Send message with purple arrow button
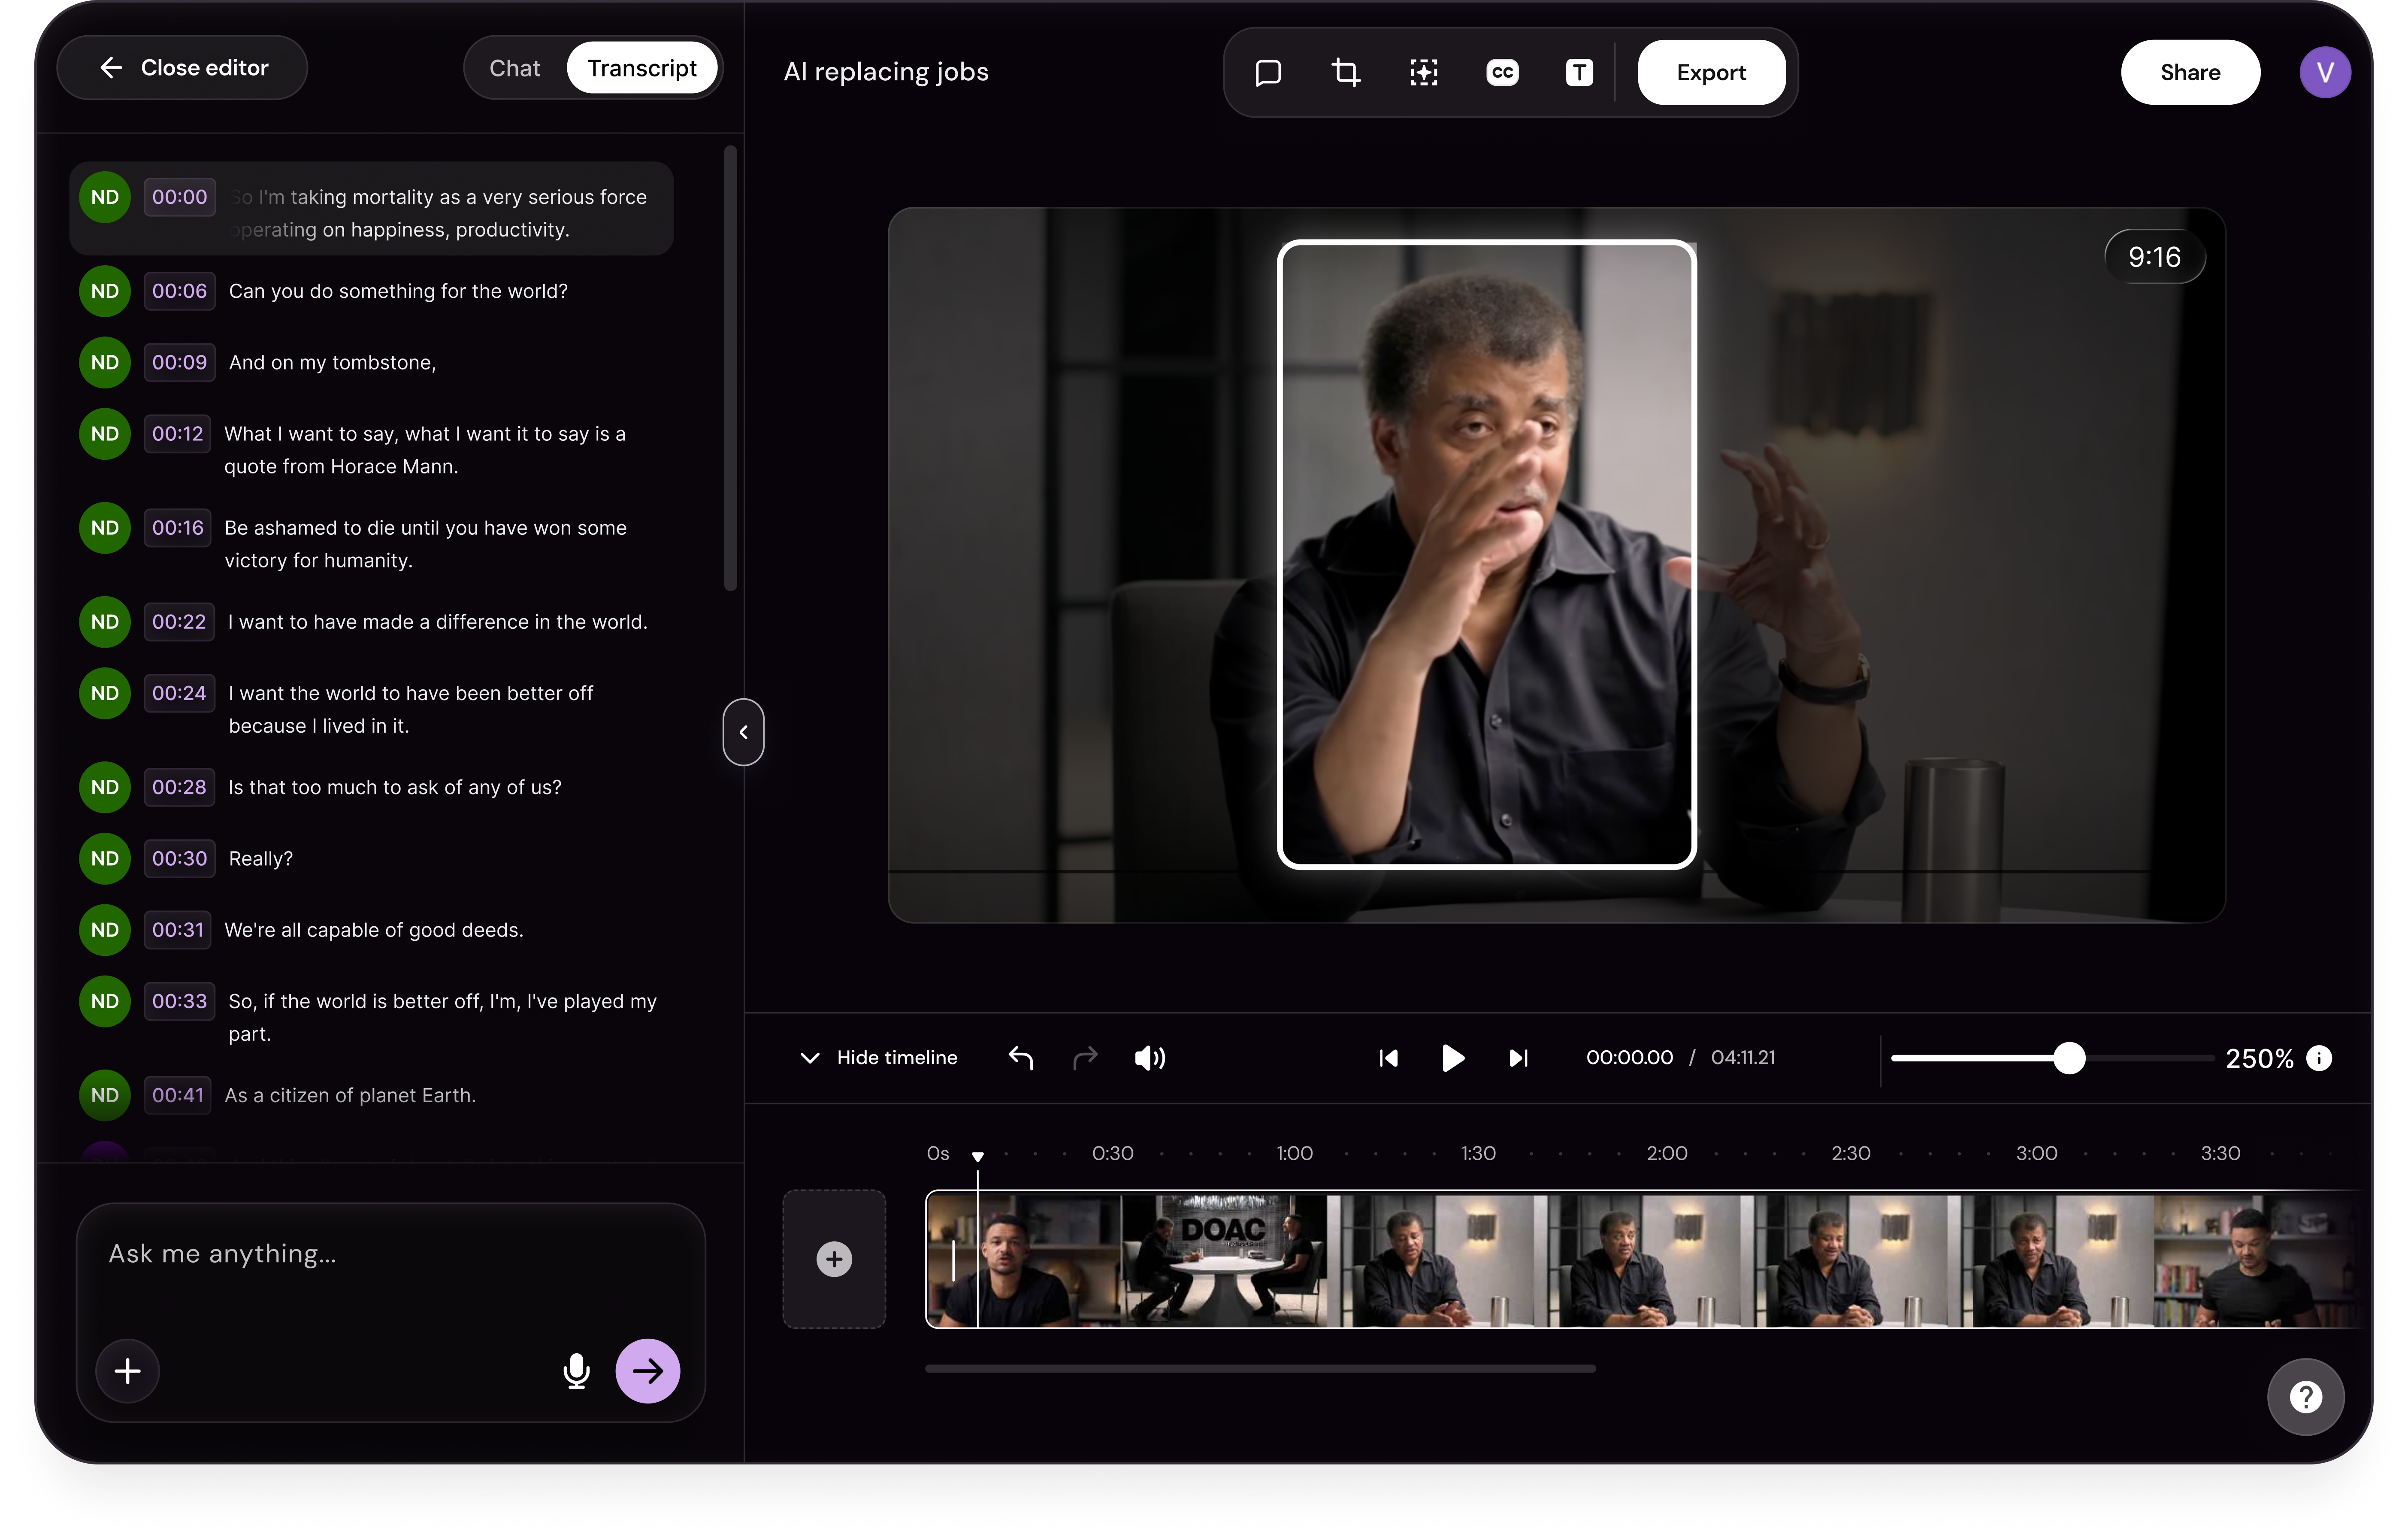 click(x=647, y=1370)
